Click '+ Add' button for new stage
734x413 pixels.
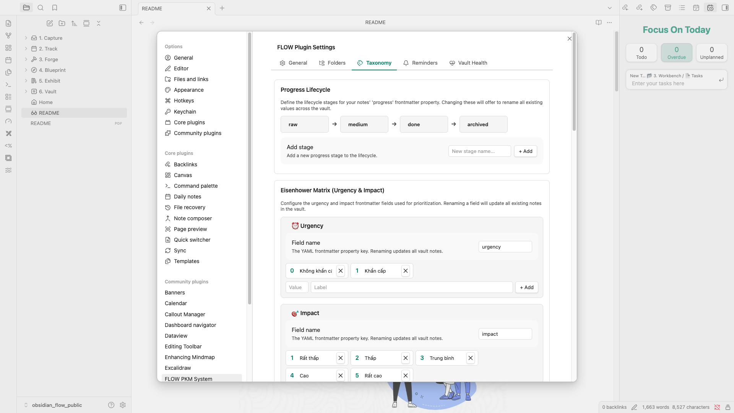tap(525, 151)
